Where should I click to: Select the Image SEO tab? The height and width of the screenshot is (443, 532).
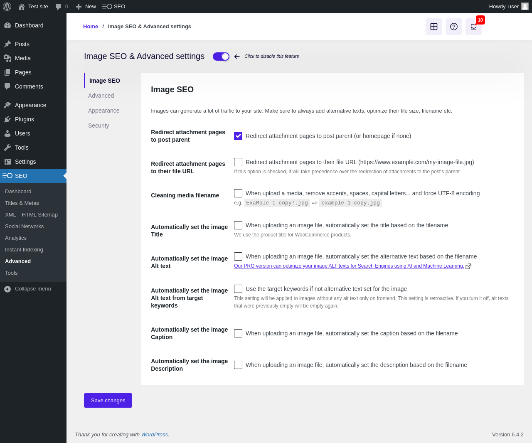105,81
